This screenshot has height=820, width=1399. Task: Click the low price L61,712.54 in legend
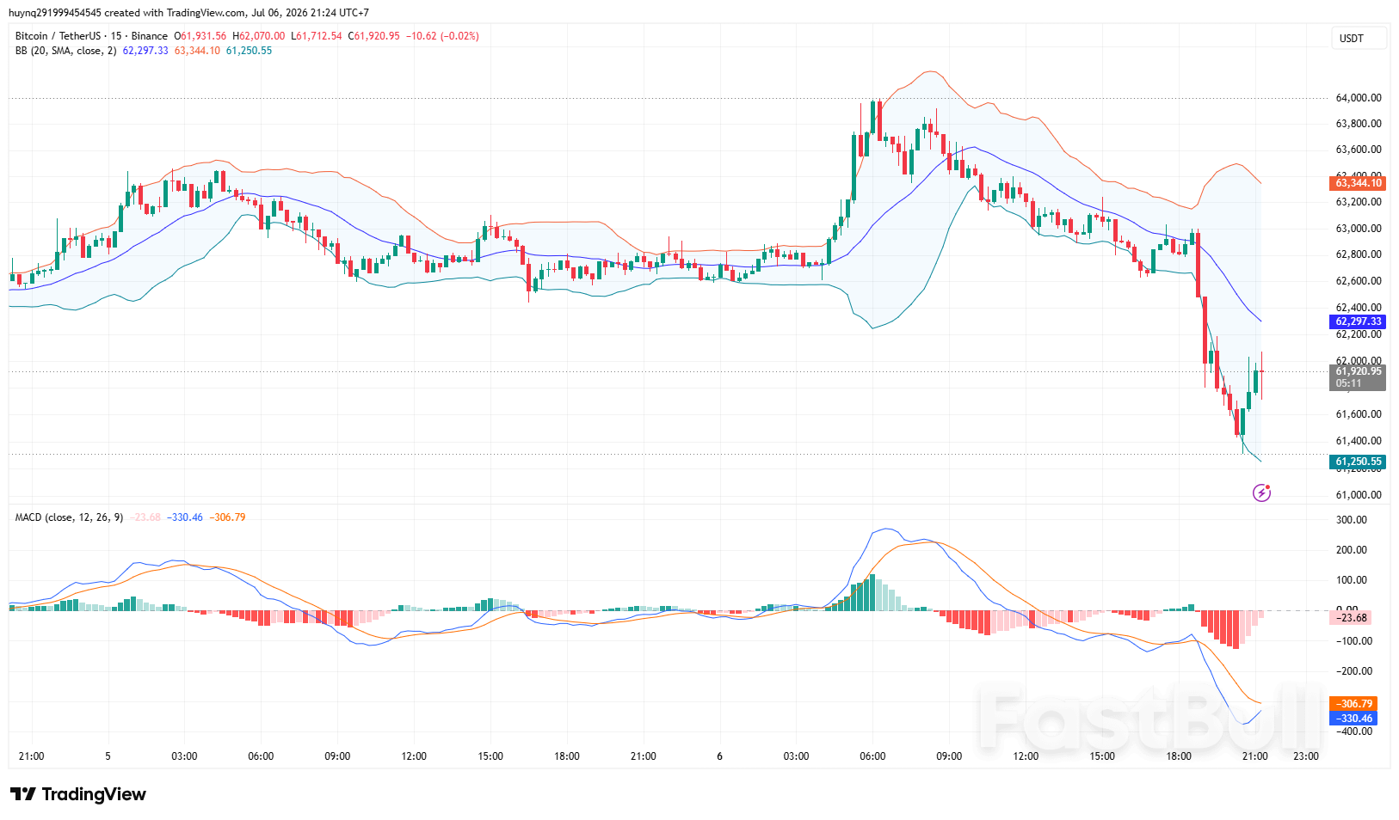(x=317, y=36)
